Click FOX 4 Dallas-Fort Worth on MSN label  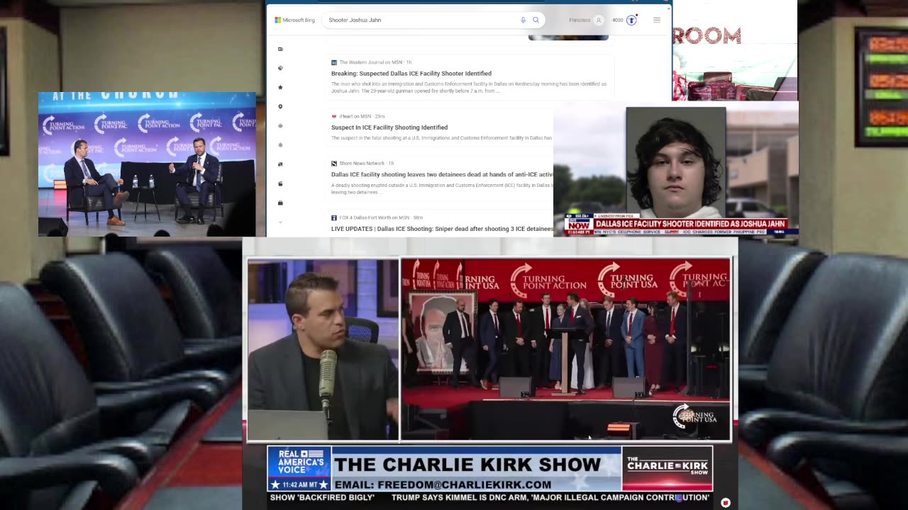pos(375,217)
